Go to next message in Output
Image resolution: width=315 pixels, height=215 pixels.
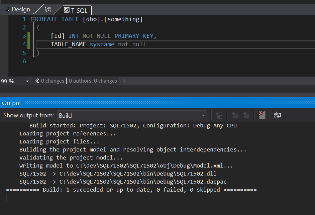click(x=246, y=115)
